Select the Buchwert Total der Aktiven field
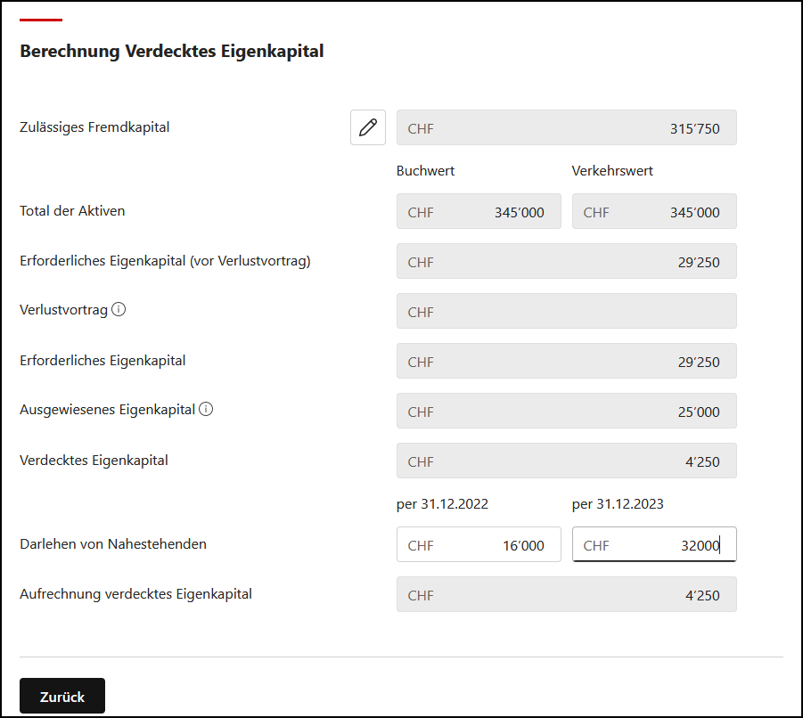This screenshot has width=803, height=718. click(479, 211)
